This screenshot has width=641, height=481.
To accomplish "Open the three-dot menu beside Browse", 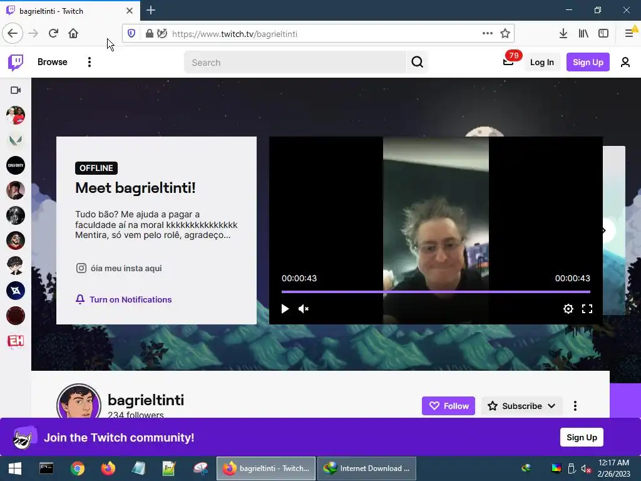I will 89,62.
